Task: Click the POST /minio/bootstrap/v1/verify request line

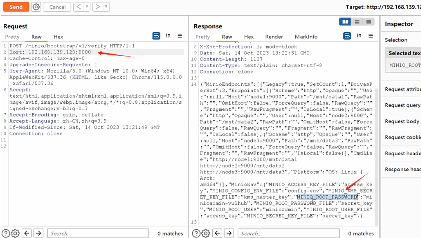Action: click(x=72, y=46)
